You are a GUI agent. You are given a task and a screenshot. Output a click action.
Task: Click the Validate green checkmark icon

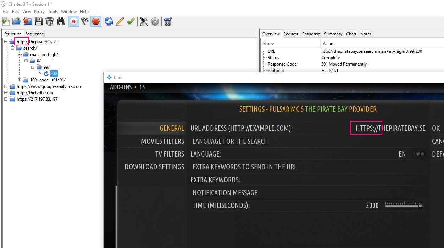(x=131, y=22)
